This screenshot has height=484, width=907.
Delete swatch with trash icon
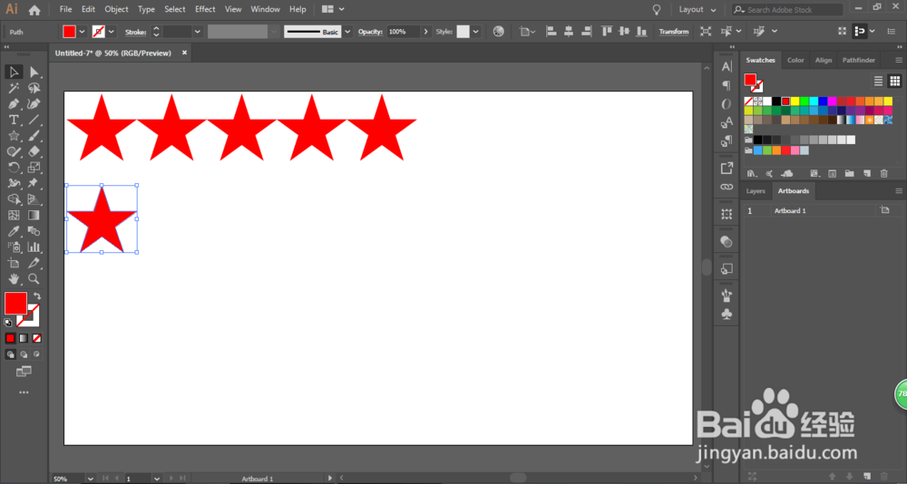click(x=883, y=173)
